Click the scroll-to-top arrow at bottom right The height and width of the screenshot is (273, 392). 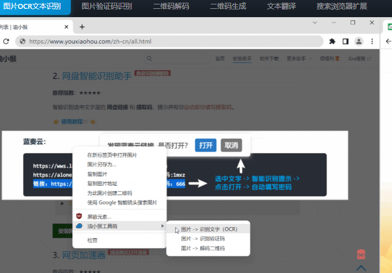(x=360, y=269)
